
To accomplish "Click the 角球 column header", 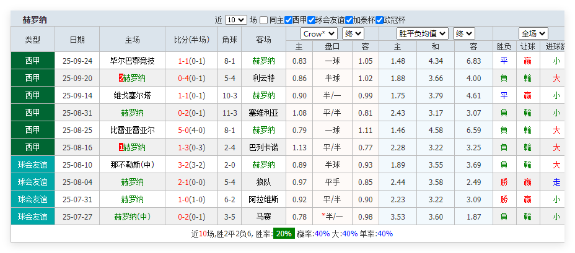I will (229, 40).
